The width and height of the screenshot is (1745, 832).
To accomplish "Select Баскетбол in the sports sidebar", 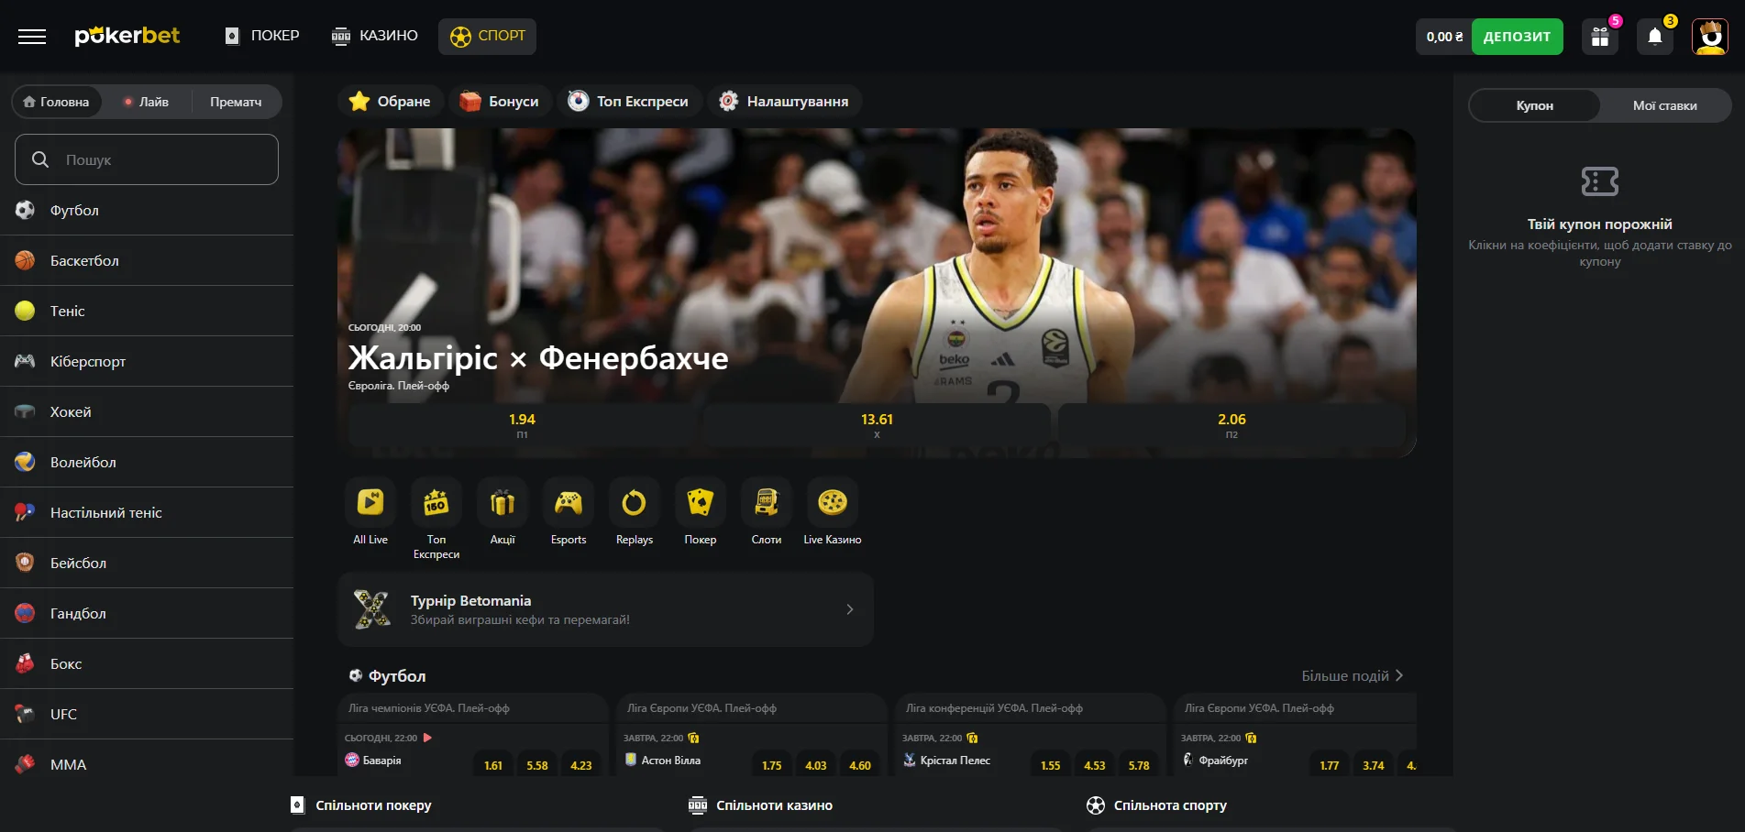I will [147, 260].
